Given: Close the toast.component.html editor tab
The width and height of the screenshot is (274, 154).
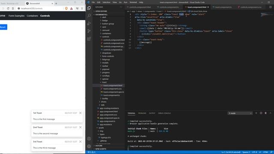Looking at the screenshot, I should pyautogui.click(x=208, y=7).
